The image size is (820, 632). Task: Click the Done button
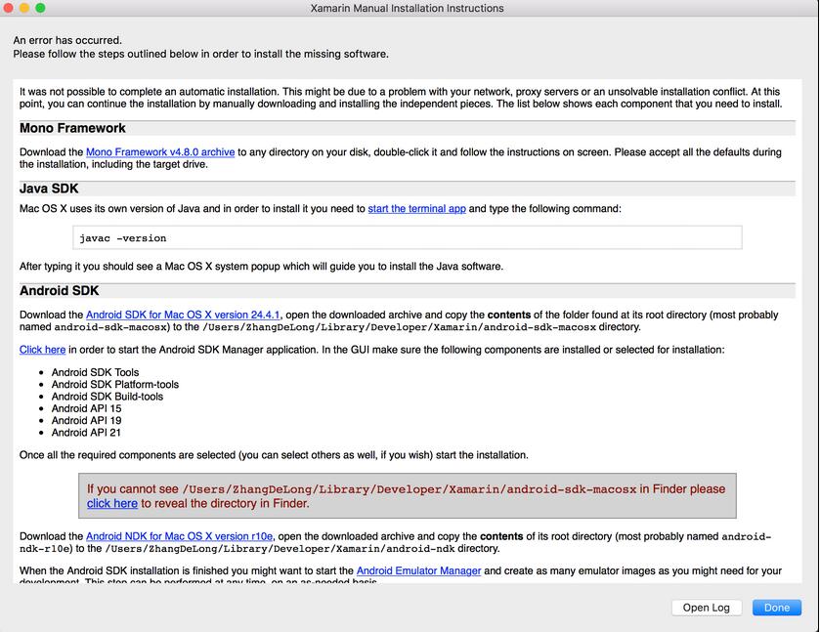click(777, 608)
